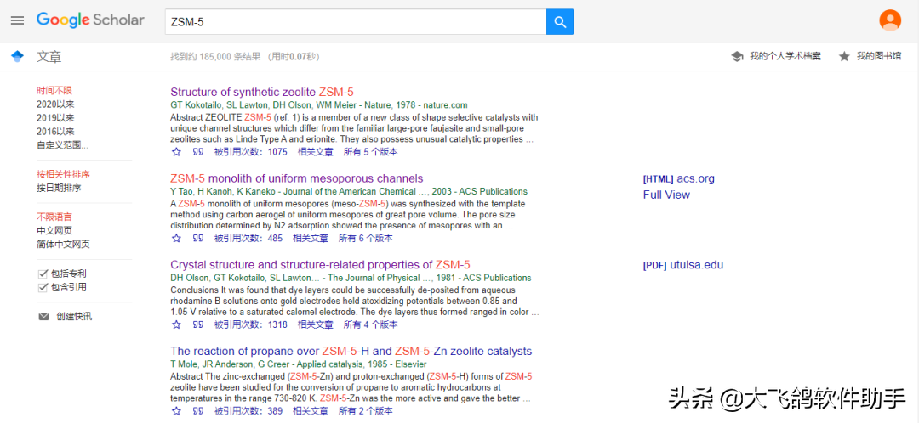Show 所有 5 个版本 of first result
This screenshot has height=423, width=919.
370,152
